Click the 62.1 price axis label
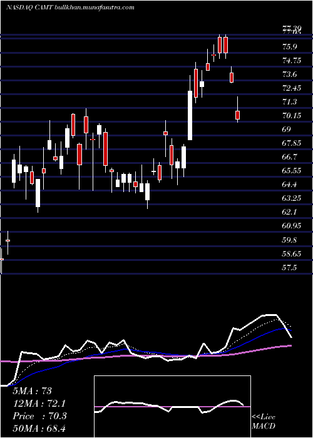This screenshot has height=438, width=313. coord(289,212)
